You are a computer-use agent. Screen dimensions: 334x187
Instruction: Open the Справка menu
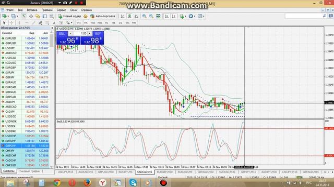(x=86, y=10)
